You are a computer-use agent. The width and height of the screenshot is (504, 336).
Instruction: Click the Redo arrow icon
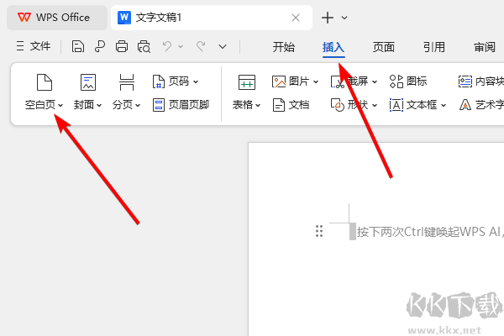click(201, 46)
